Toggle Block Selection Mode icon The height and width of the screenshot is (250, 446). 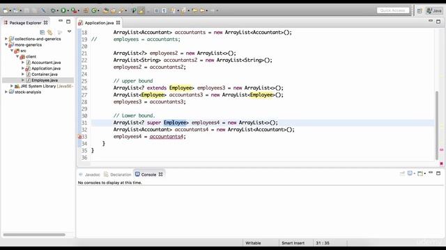point(156,10)
